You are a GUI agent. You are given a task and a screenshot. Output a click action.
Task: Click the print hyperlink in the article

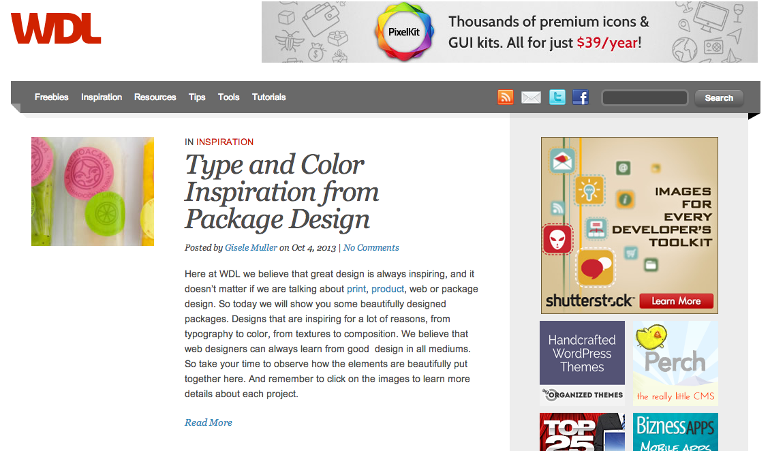click(356, 289)
